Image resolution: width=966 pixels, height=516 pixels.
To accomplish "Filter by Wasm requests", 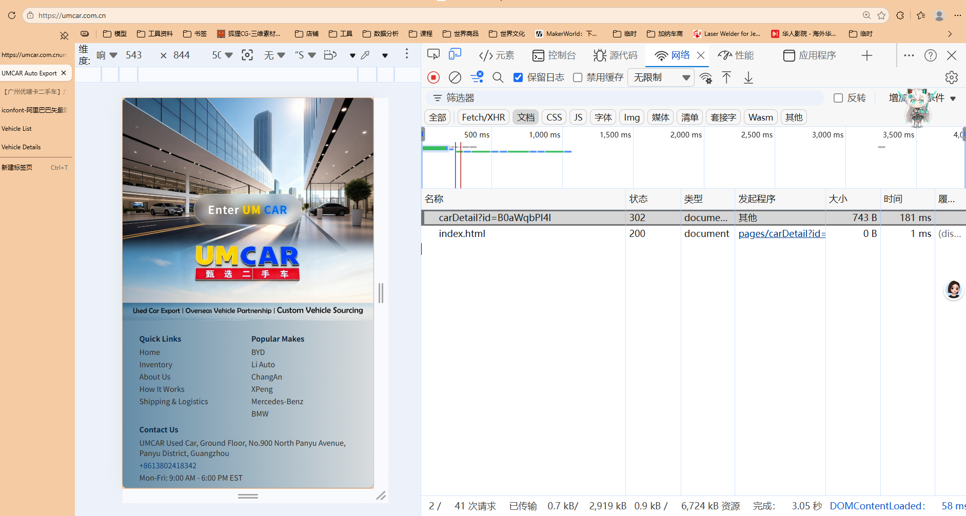I will [x=760, y=117].
